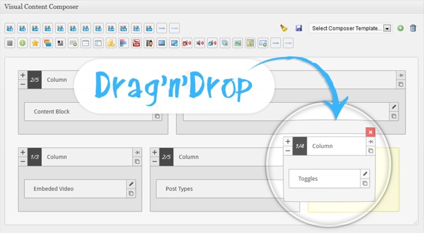The image size is (424, 233).
Task: Edit the Embeded Video element
Action: coord(131,184)
